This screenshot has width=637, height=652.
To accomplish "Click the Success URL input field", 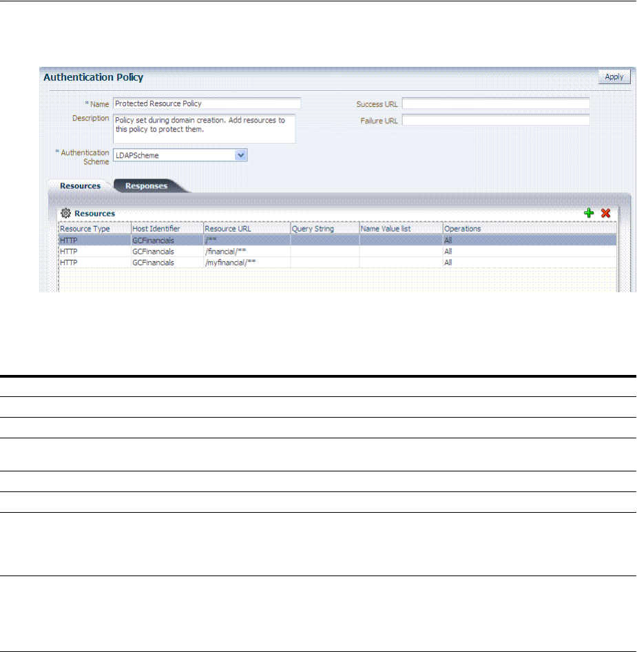I will tap(496, 104).
